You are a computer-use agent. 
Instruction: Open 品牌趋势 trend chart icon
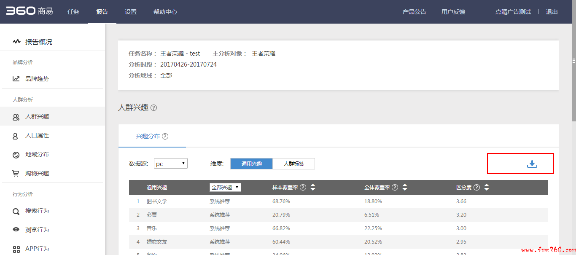[x=16, y=78]
